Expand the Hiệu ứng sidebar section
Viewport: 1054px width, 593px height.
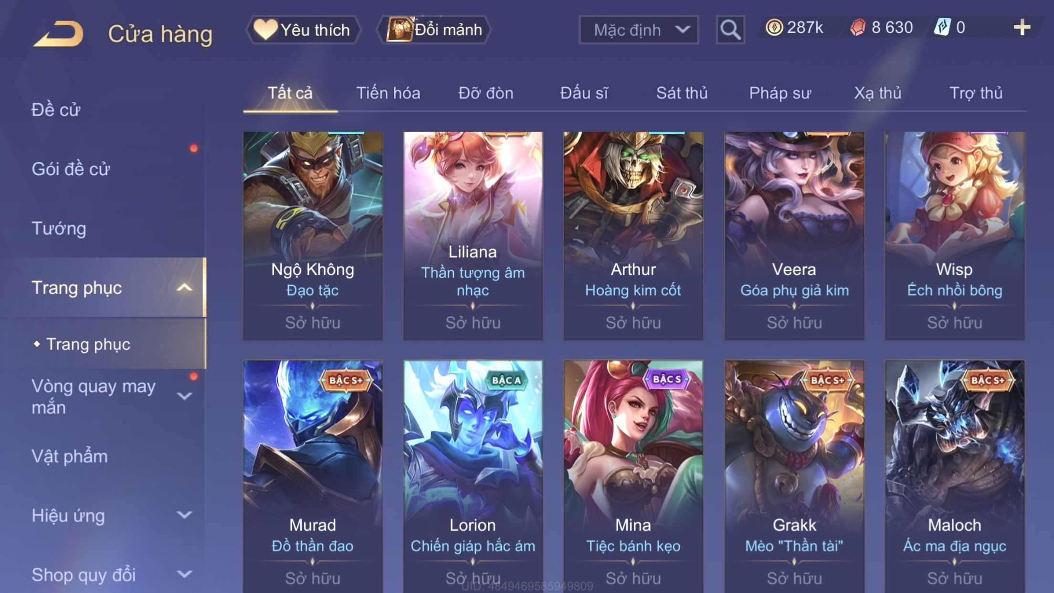(x=184, y=515)
